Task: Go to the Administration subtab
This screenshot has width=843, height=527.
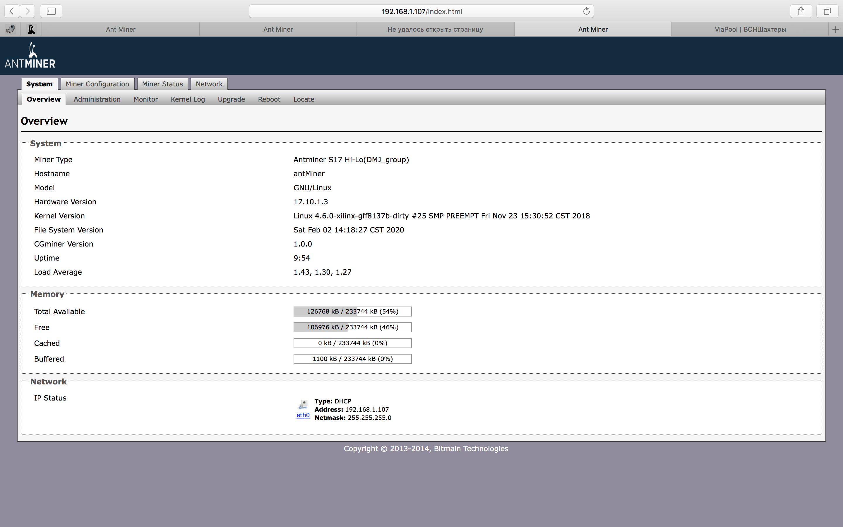Action: 97,99
